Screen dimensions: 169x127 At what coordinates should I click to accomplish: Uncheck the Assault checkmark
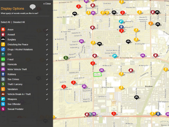[x=47, y=35]
